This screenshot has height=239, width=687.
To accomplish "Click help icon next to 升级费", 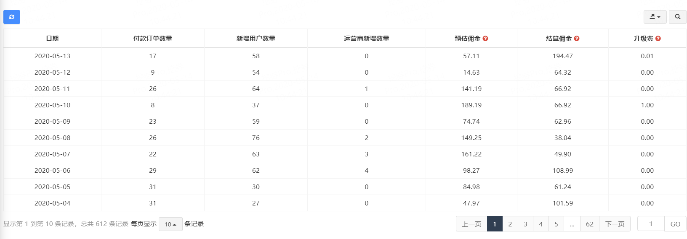I will (x=658, y=39).
